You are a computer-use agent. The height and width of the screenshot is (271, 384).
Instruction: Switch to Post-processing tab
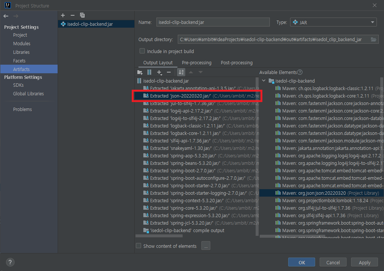tap(237, 63)
